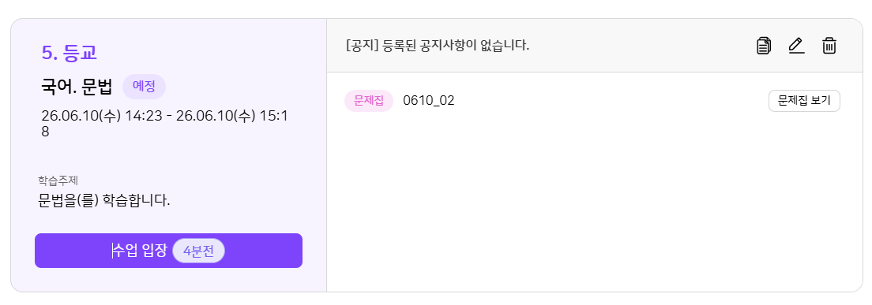The image size is (872, 305).
Task: Click the 0610_02 workbook name
Action: click(429, 101)
